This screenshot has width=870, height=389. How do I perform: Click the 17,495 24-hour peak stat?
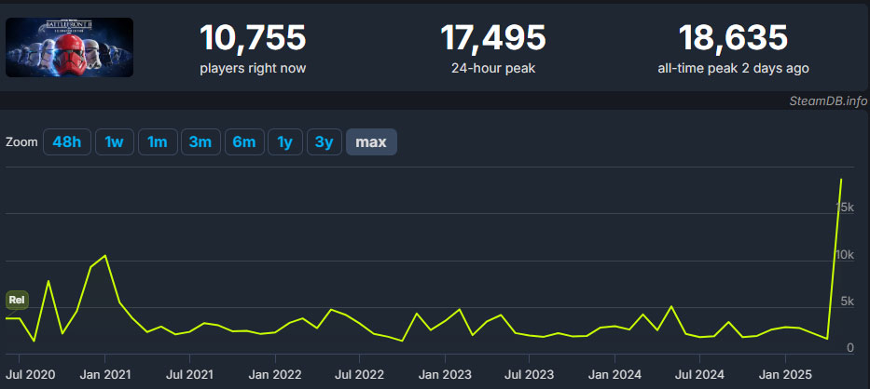[x=493, y=48]
